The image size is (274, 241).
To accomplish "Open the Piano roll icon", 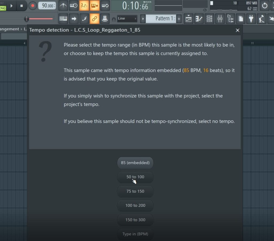I will pyautogui.click(x=199, y=19).
